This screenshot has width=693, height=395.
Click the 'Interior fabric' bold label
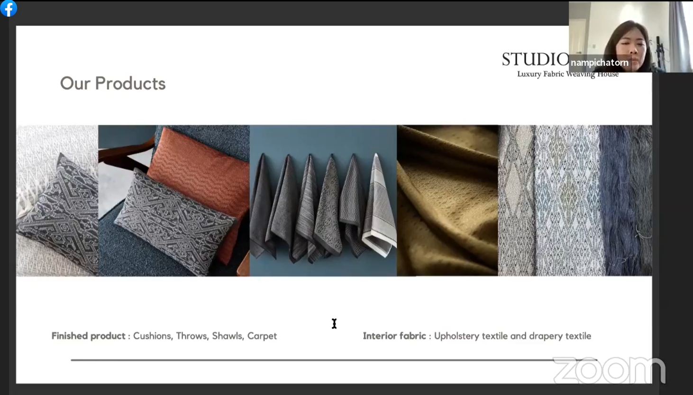[x=394, y=336]
